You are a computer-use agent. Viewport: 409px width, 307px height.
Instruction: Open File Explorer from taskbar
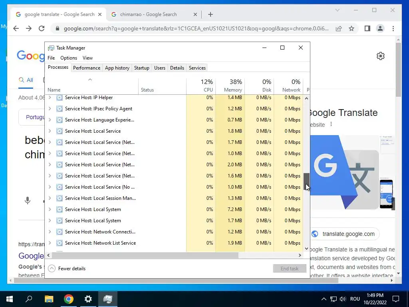[x=49, y=299]
